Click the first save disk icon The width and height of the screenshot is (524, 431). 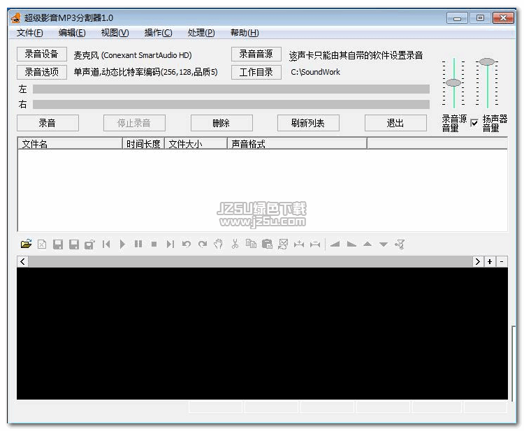coord(58,244)
